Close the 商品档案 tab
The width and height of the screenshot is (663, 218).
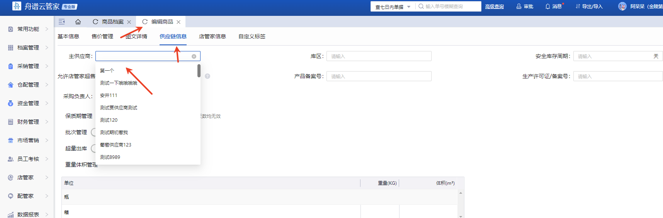(x=129, y=22)
